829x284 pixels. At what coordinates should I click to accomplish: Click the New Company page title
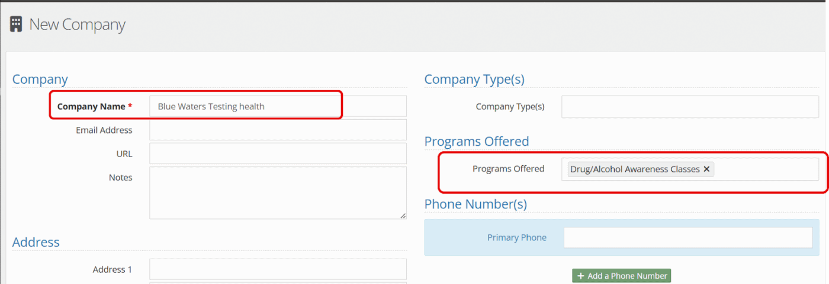[x=77, y=25]
